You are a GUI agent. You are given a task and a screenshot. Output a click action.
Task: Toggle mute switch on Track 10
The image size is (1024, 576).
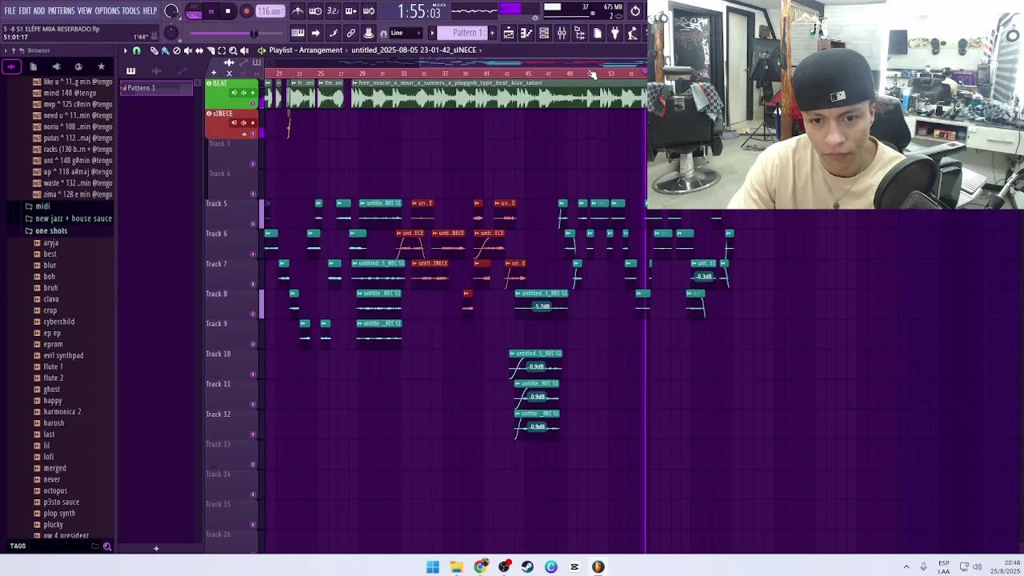[254, 374]
